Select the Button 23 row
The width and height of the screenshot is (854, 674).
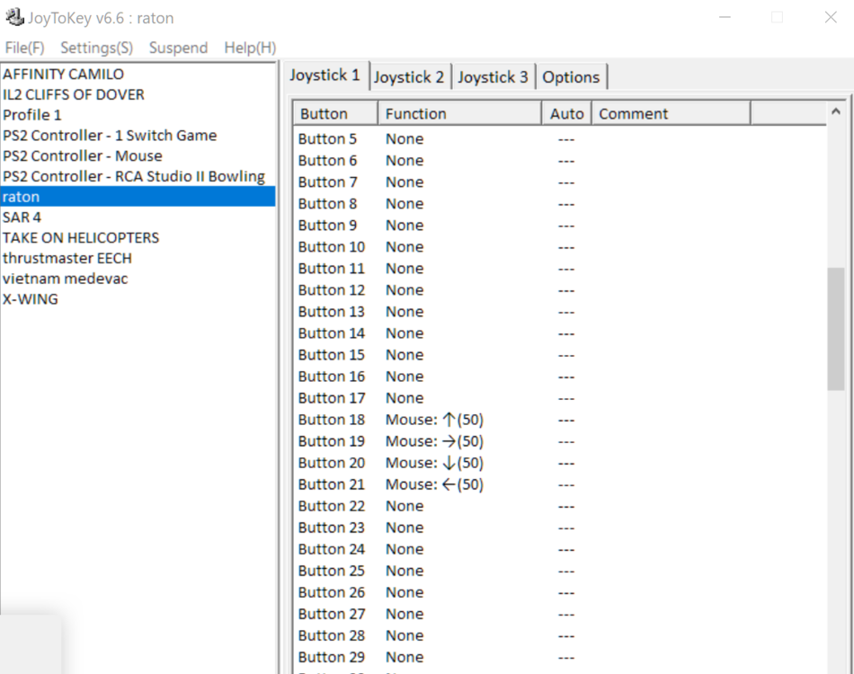(x=560, y=528)
